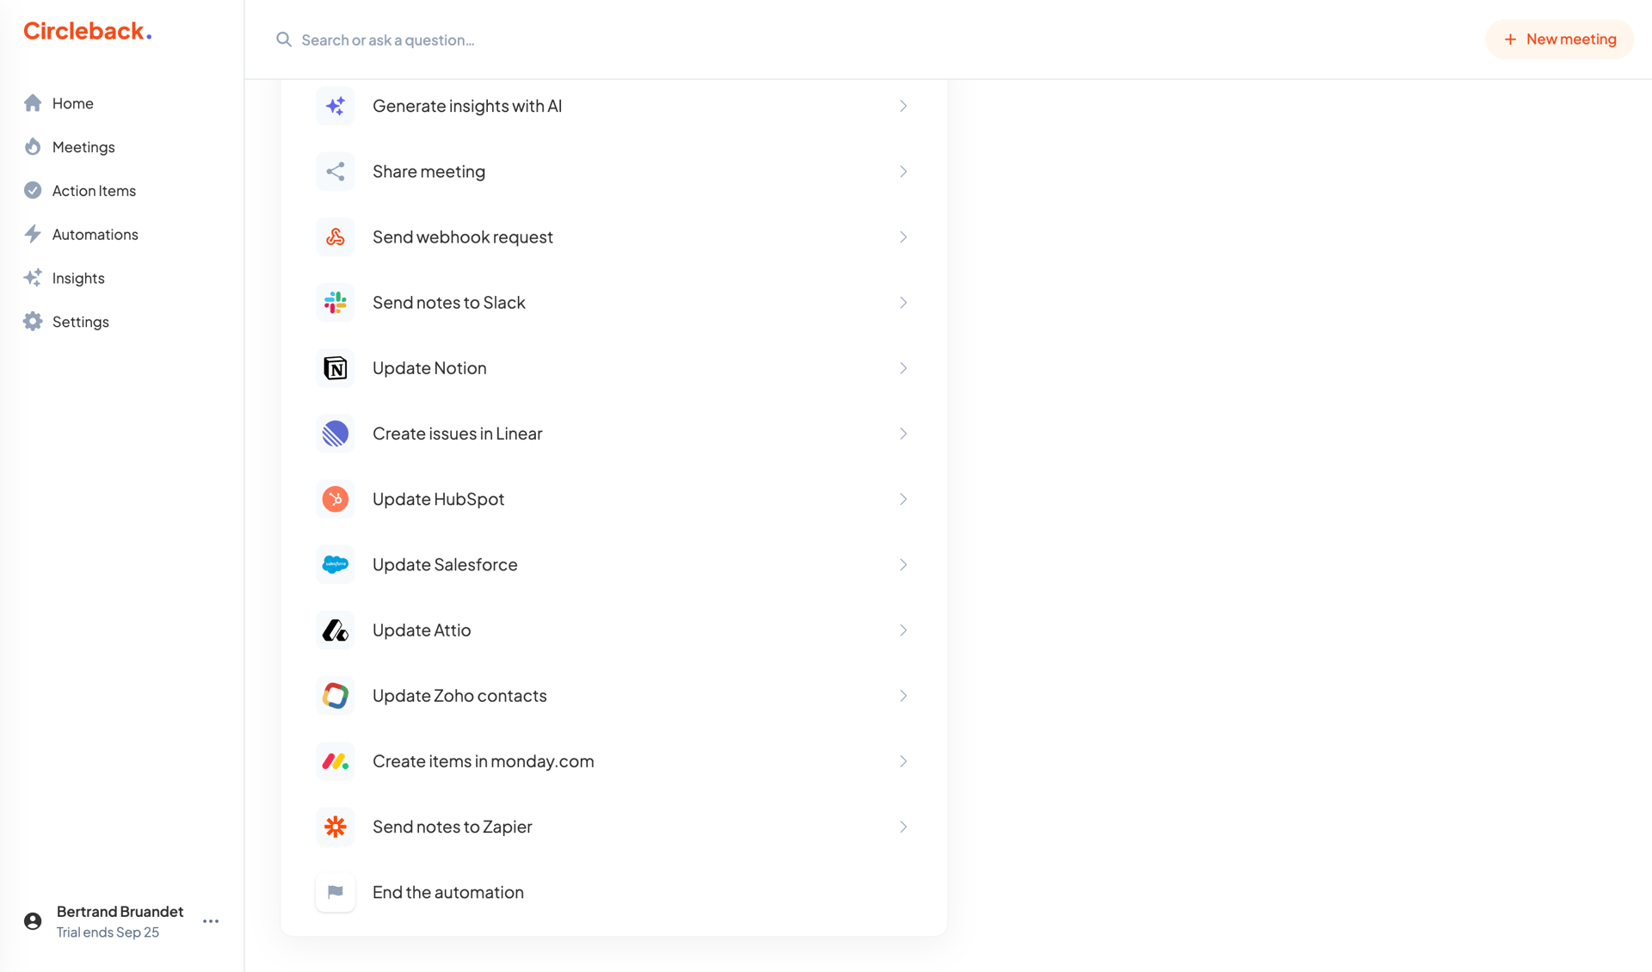Click the webhook icon next to Send webhook request

(x=335, y=237)
